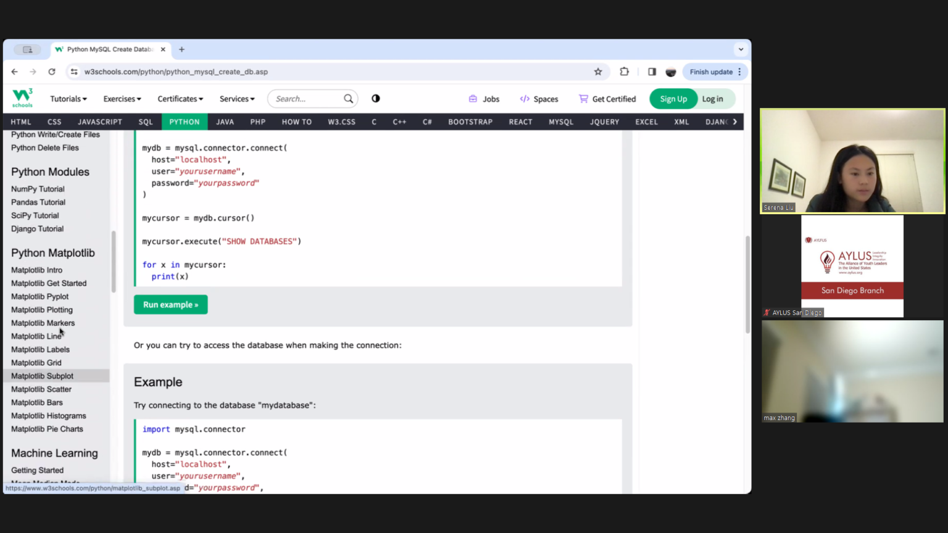Select the REACT topic tab
Image resolution: width=948 pixels, height=533 pixels.
pos(521,122)
